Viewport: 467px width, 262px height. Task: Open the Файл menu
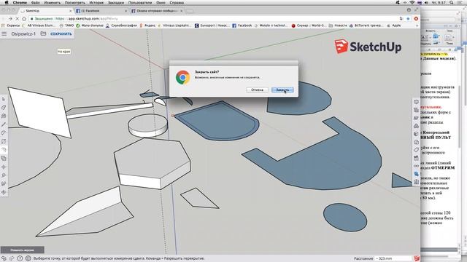click(35, 2)
